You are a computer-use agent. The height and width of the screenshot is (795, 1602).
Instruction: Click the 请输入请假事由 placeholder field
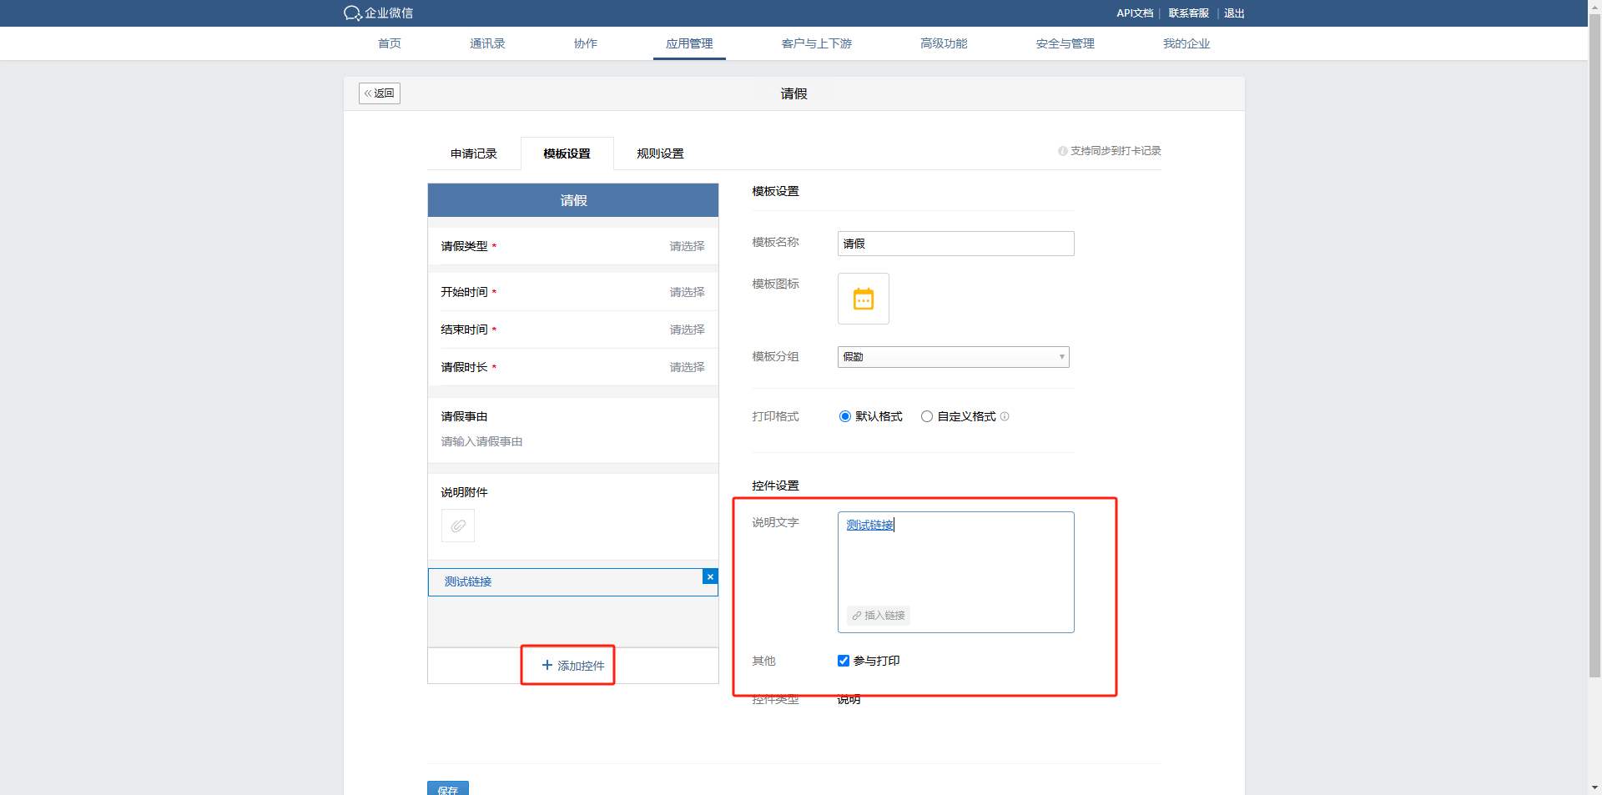click(481, 441)
